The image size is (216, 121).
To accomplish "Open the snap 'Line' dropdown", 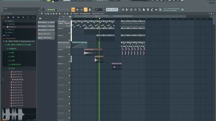I will click(x=99, y=10).
